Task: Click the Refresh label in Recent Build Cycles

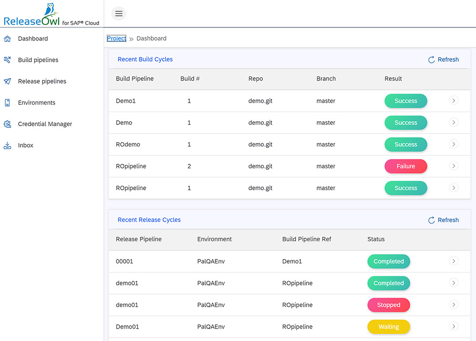Action: coord(447,59)
